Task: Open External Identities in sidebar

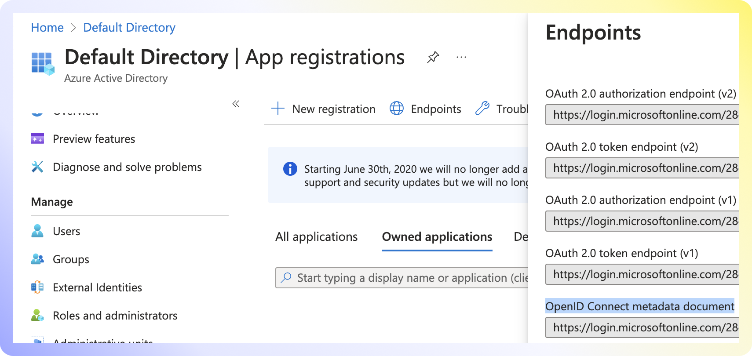Action: [x=97, y=287]
